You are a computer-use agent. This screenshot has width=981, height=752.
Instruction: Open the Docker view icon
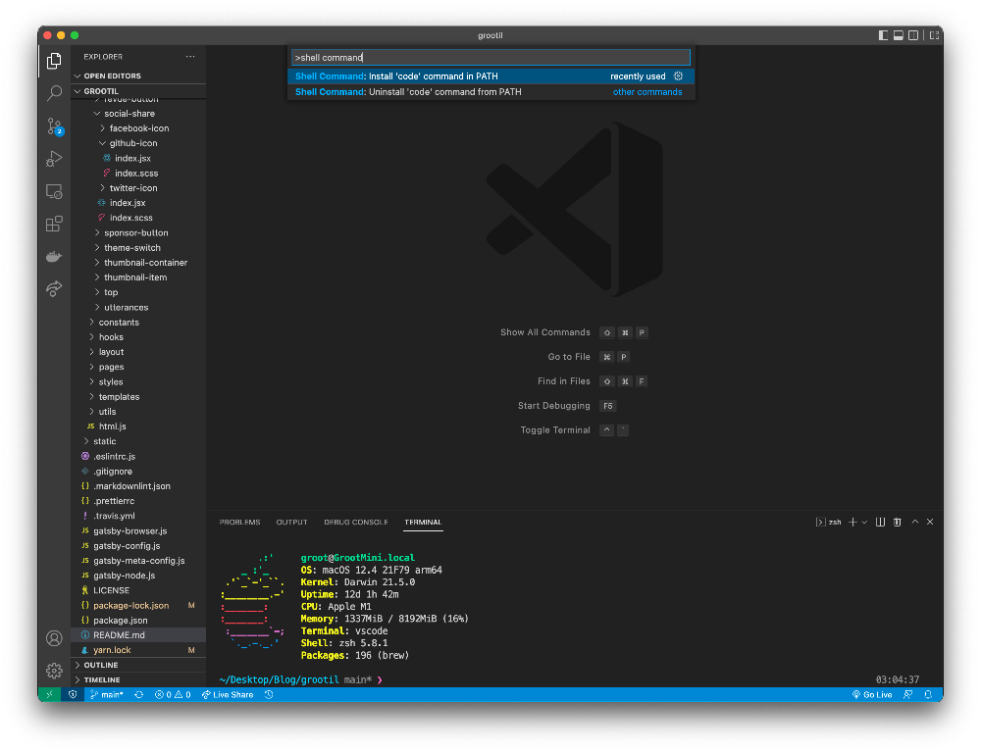pos(54,256)
